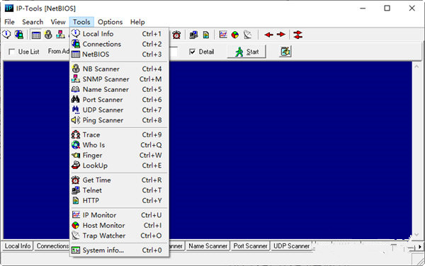This screenshot has height=266, width=425.
Task: Open the View menu
Action: point(58,22)
